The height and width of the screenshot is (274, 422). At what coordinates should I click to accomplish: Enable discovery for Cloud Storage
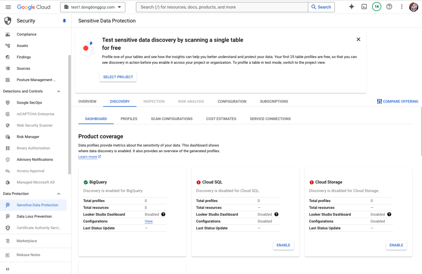[x=396, y=245]
